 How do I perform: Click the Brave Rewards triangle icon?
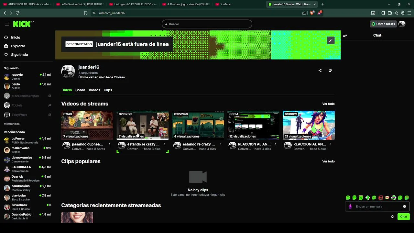(320, 13)
